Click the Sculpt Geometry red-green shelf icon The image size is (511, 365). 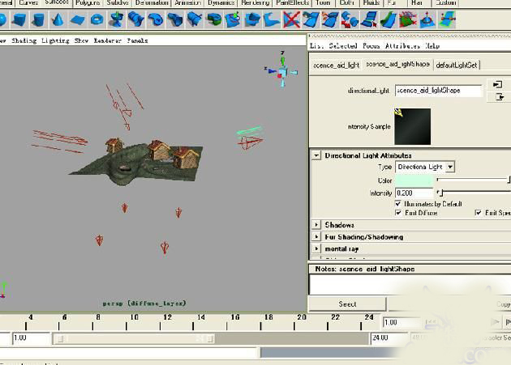(408, 19)
